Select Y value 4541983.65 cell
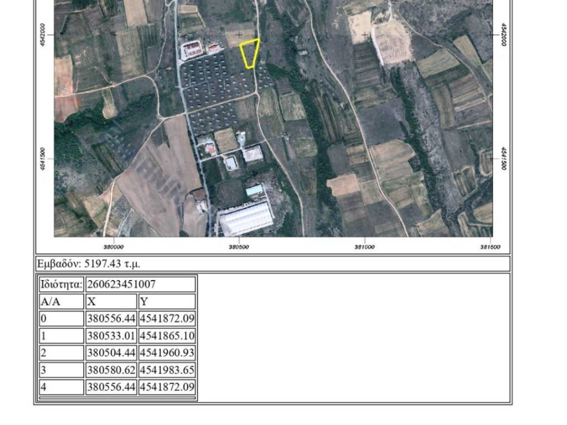The width and height of the screenshot is (567, 425). pyautogui.click(x=167, y=370)
